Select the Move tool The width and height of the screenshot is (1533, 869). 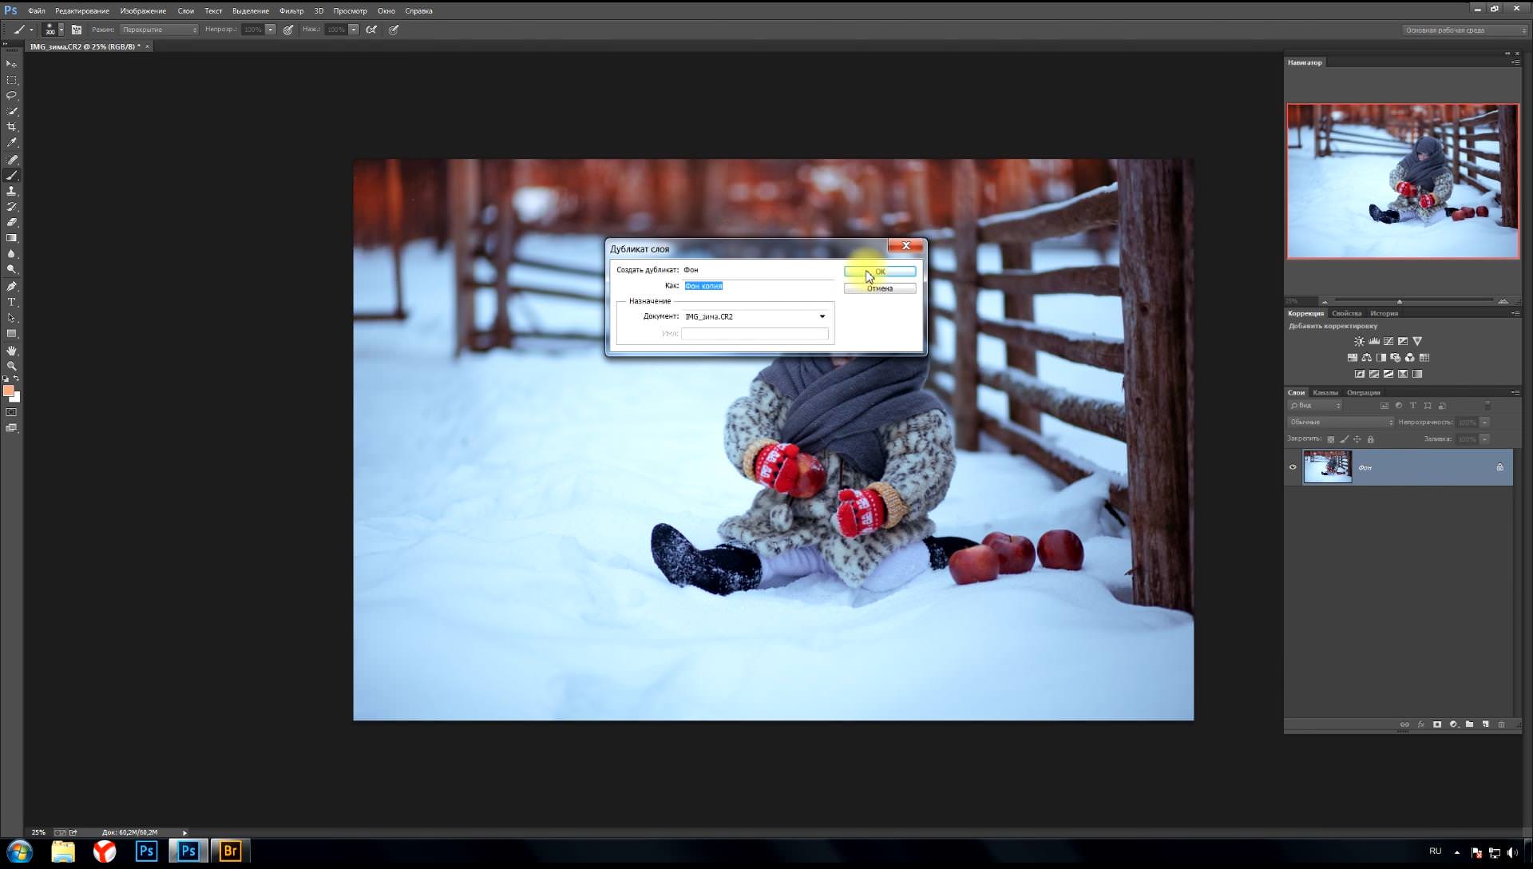(11, 64)
